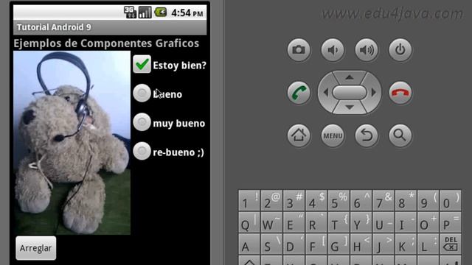Screen dimensions: 472x265
Task: Uncheck the "Estoy bien?" checkbox
Action: (x=142, y=64)
